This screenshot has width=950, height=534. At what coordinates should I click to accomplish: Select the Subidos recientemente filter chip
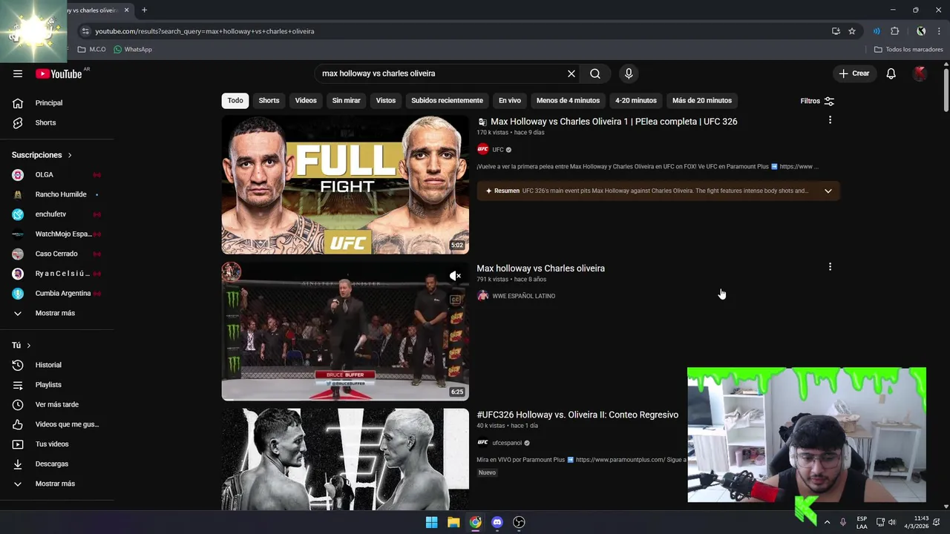(447, 100)
